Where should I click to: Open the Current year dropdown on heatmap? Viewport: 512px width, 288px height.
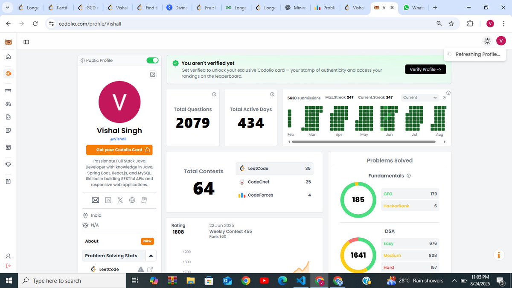point(421,98)
